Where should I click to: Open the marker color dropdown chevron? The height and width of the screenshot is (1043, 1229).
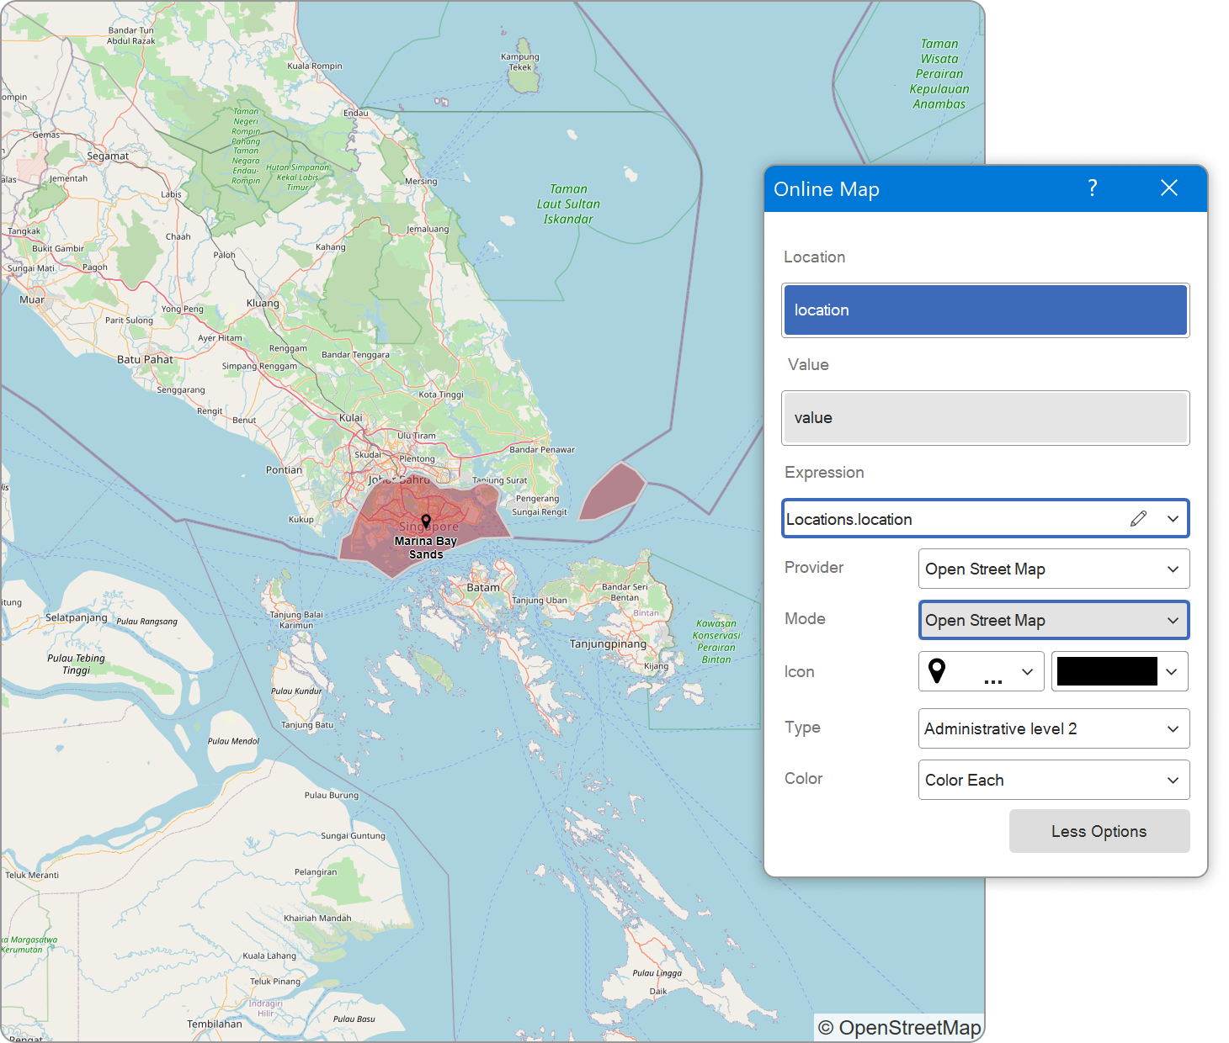[1170, 671]
